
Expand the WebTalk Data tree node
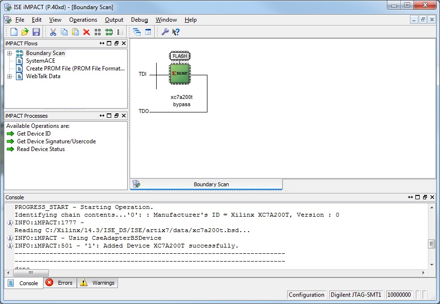(x=9, y=76)
